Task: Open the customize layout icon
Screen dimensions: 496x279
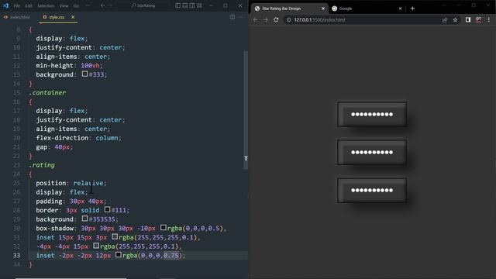Action: tap(199, 5)
